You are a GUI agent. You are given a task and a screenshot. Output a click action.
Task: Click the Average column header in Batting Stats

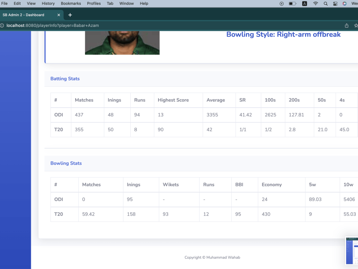[x=216, y=100]
